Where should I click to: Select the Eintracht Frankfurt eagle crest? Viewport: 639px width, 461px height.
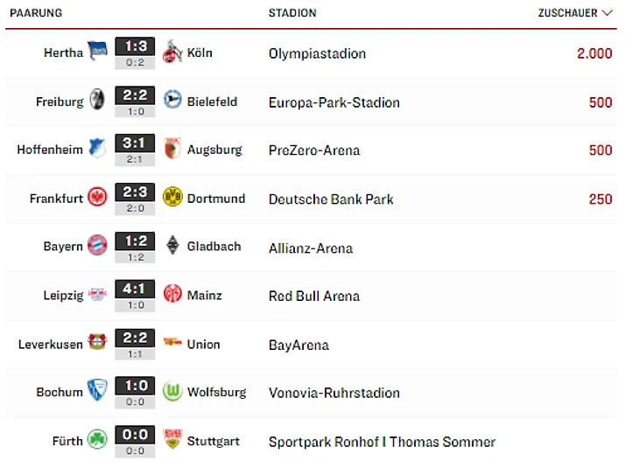(x=97, y=198)
